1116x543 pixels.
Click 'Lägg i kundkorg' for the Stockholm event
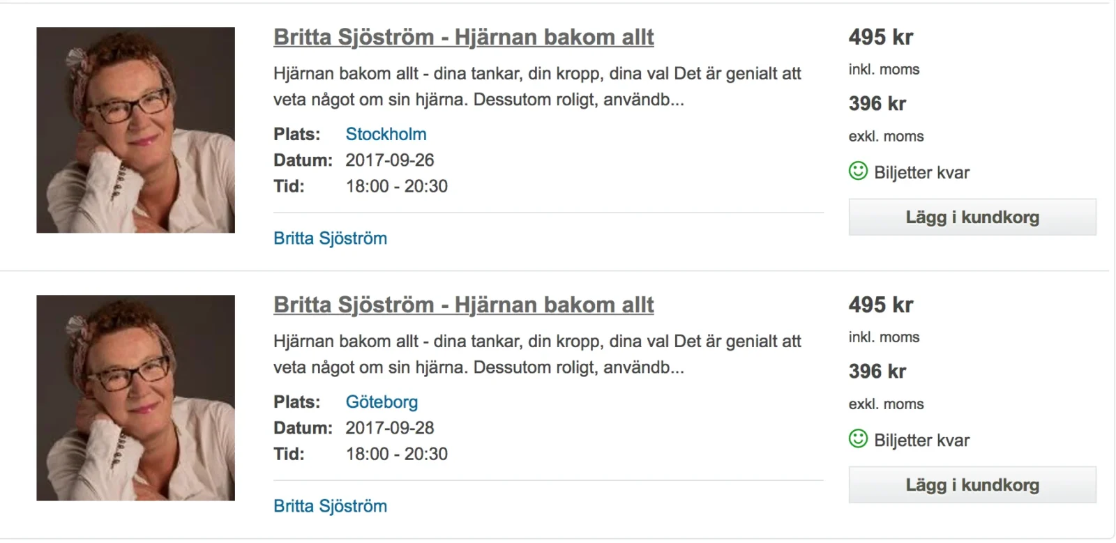(972, 217)
